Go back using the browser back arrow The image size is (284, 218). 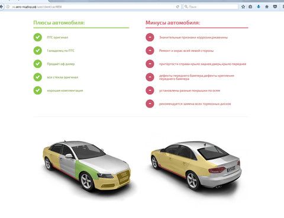point(2,6)
